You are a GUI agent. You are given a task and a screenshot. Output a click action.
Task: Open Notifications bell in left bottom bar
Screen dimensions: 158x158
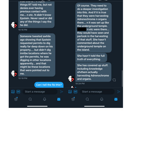[x=45, y=99]
